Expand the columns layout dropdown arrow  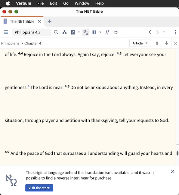click(100, 32)
